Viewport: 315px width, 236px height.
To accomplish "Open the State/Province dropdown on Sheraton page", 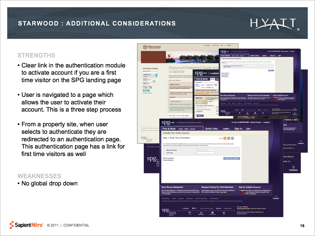I will pyautogui.click(x=150, y=74).
